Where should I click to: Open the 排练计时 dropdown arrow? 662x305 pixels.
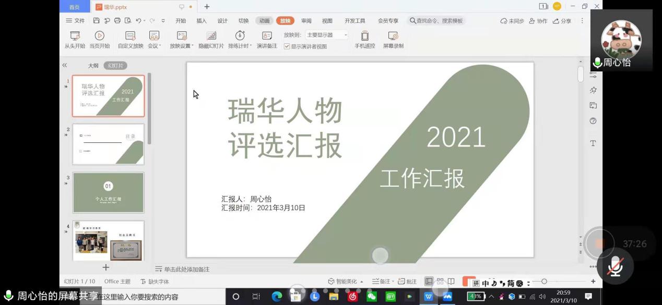251,46
